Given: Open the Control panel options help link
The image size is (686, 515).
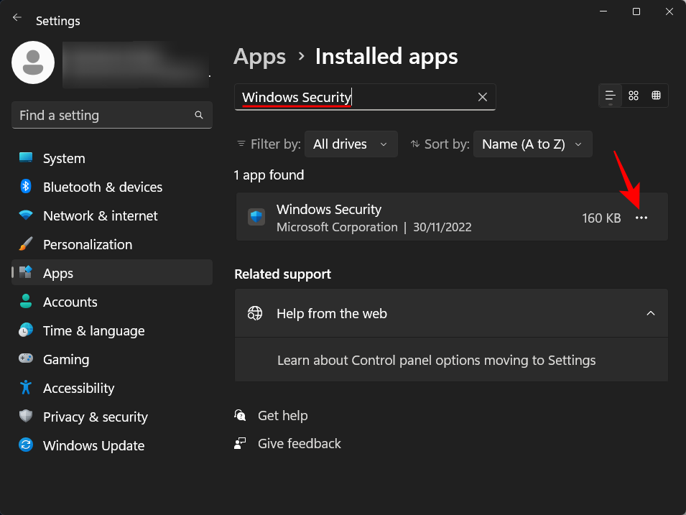Looking at the screenshot, I should click(x=436, y=360).
